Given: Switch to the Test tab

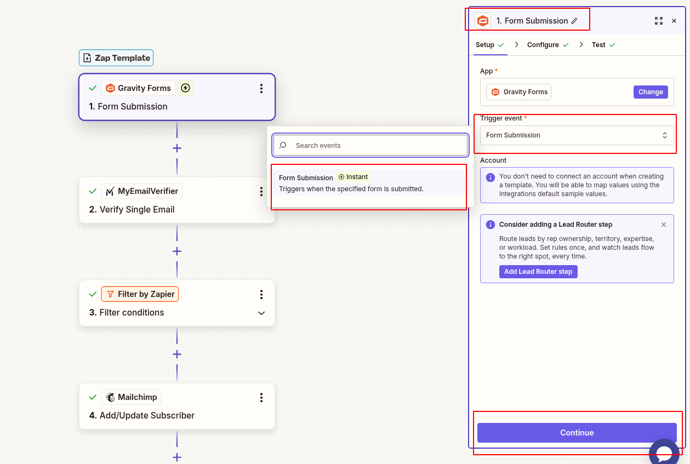Looking at the screenshot, I should coord(598,44).
